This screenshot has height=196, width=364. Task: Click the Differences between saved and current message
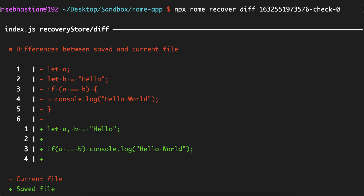97,49
